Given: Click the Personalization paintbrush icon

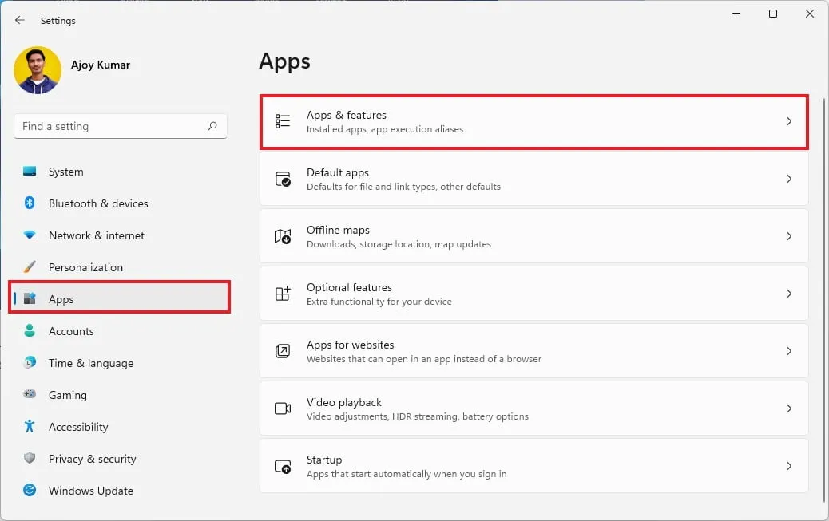Looking at the screenshot, I should tap(30, 267).
